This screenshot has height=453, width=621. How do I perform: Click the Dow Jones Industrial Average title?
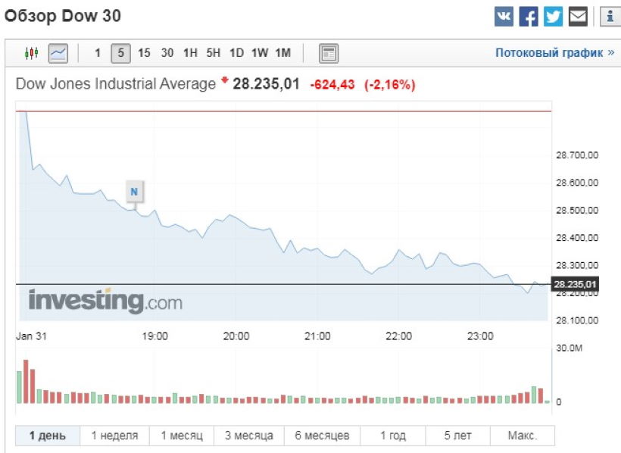[116, 84]
